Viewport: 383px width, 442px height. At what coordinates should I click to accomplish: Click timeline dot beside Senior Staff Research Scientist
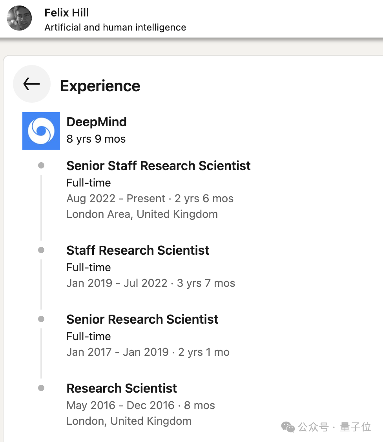pyautogui.click(x=41, y=166)
